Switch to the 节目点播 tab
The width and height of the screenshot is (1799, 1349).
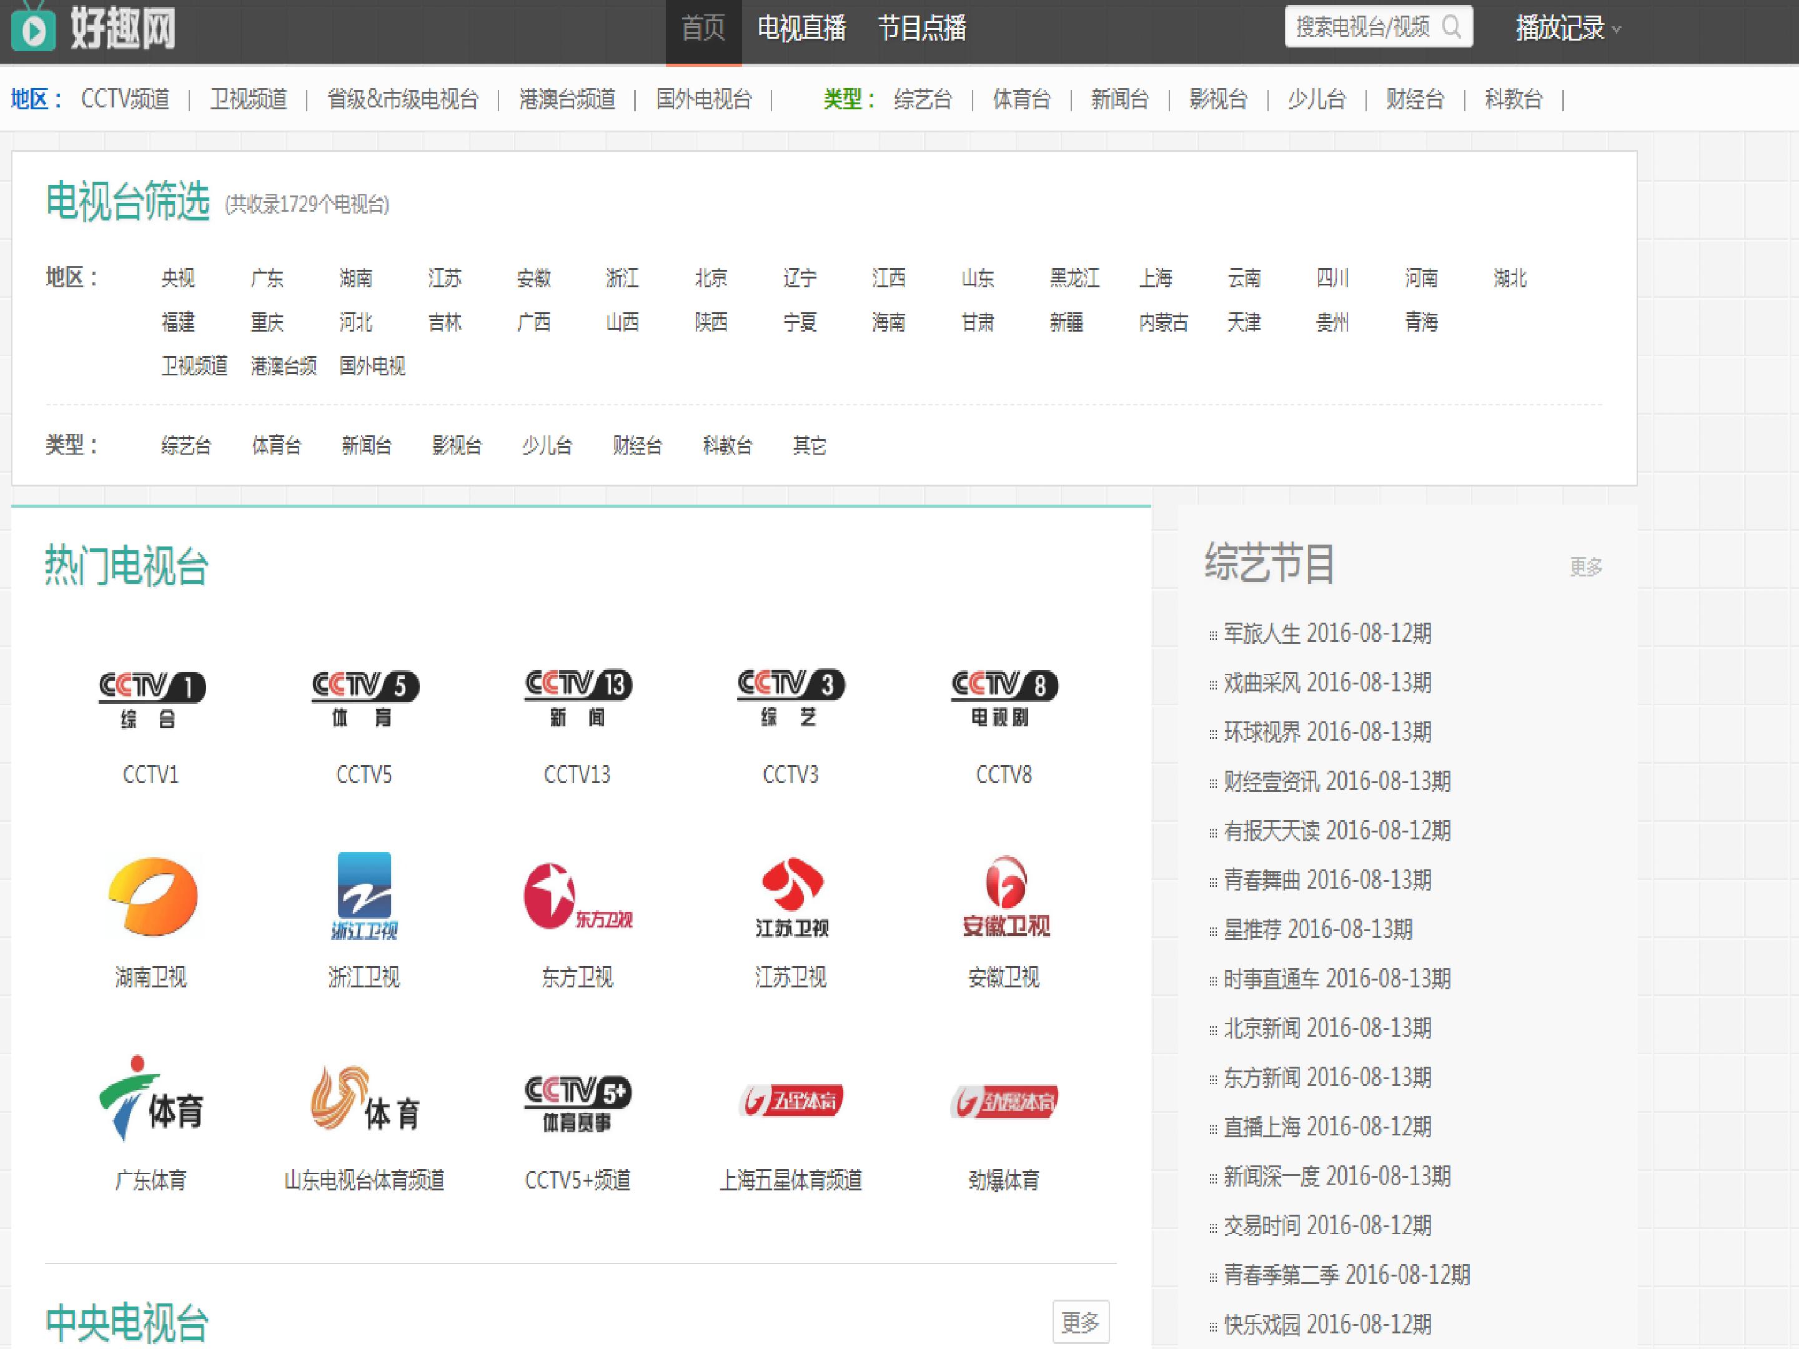(921, 29)
